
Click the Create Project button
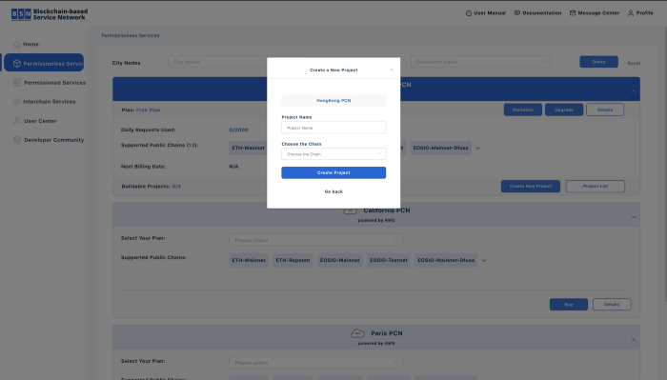pos(333,172)
